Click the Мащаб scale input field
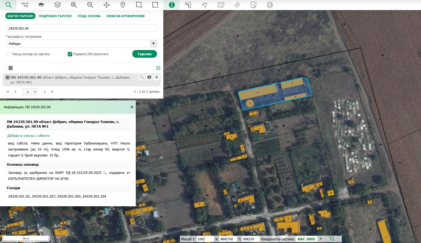The width and height of the screenshot is (421, 243). pyautogui.click(x=205, y=239)
